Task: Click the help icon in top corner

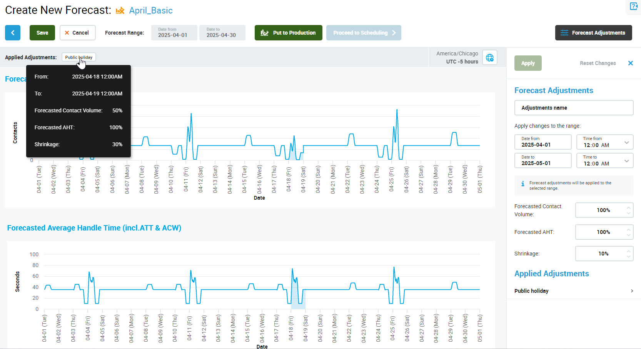Action: pyautogui.click(x=633, y=6)
